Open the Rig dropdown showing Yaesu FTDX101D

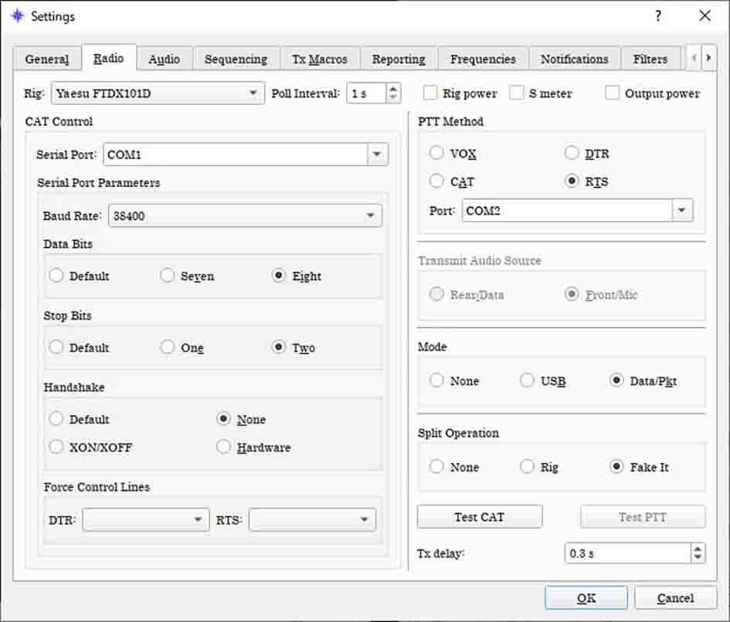pos(158,93)
